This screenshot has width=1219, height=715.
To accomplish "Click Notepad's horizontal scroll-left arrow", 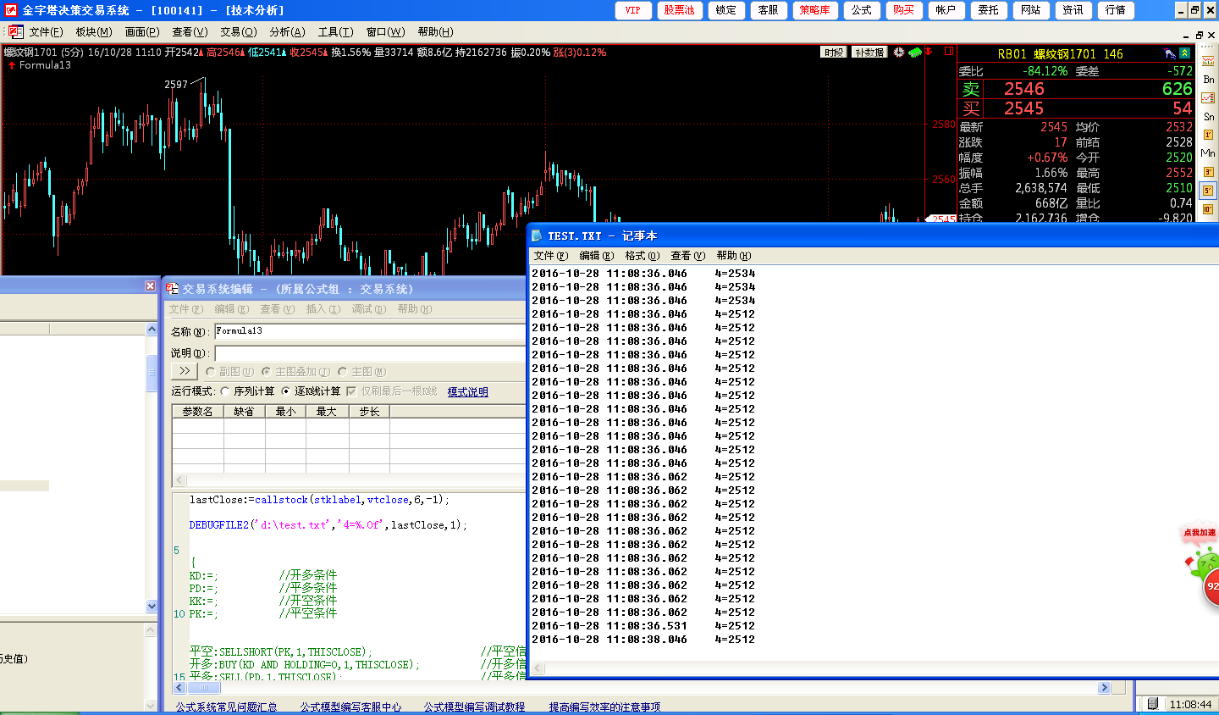I will pos(538,668).
